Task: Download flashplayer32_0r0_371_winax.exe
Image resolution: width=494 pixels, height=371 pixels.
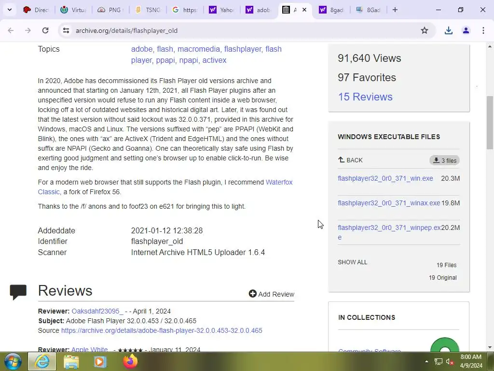Action: click(x=389, y=203)
